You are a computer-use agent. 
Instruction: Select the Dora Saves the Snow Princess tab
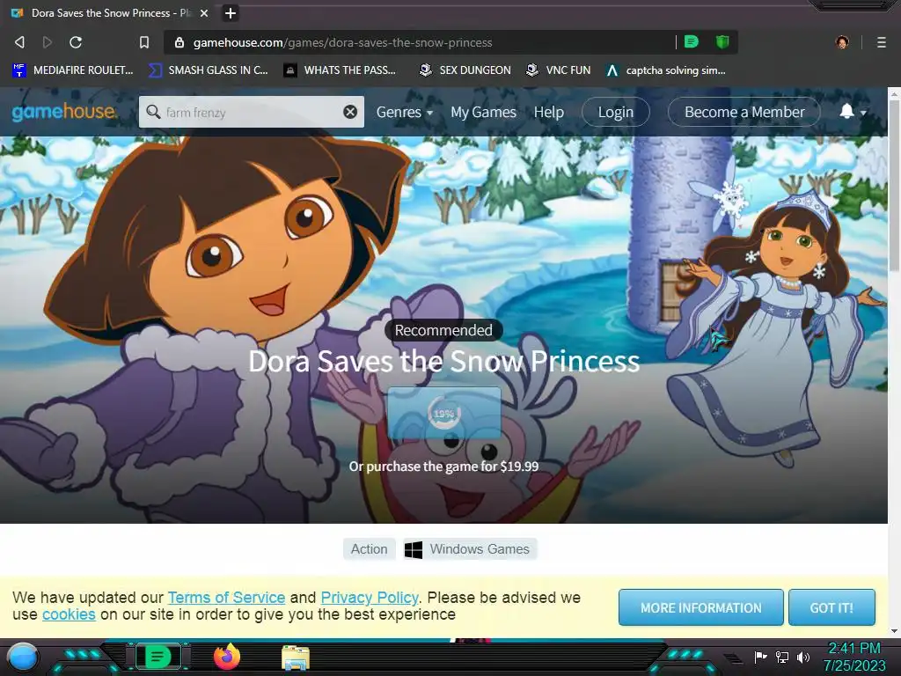point(109,12)
